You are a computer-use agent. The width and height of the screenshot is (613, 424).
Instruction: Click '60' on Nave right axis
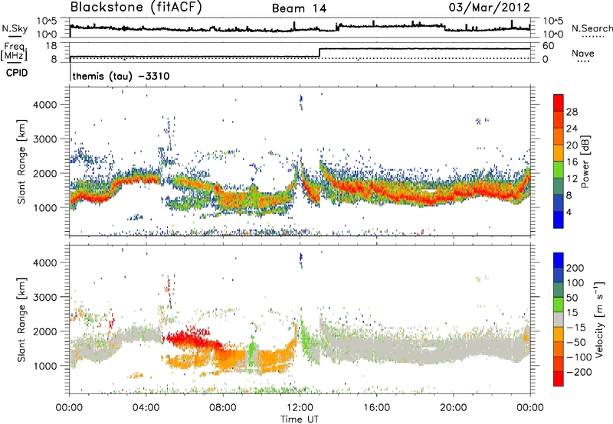click(549, 46)
